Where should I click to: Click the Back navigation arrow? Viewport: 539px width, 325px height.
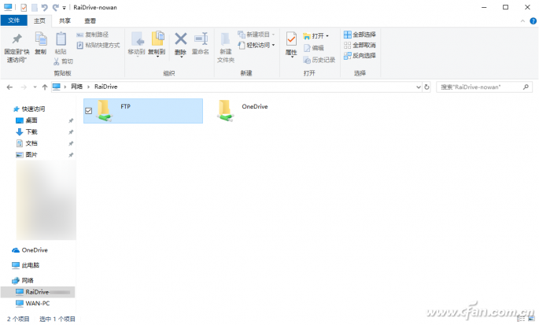tap(9, 87)
